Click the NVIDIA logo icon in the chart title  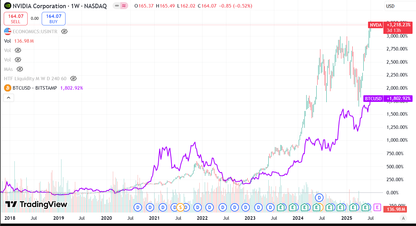pyautogui.click(x=7, y=6)
